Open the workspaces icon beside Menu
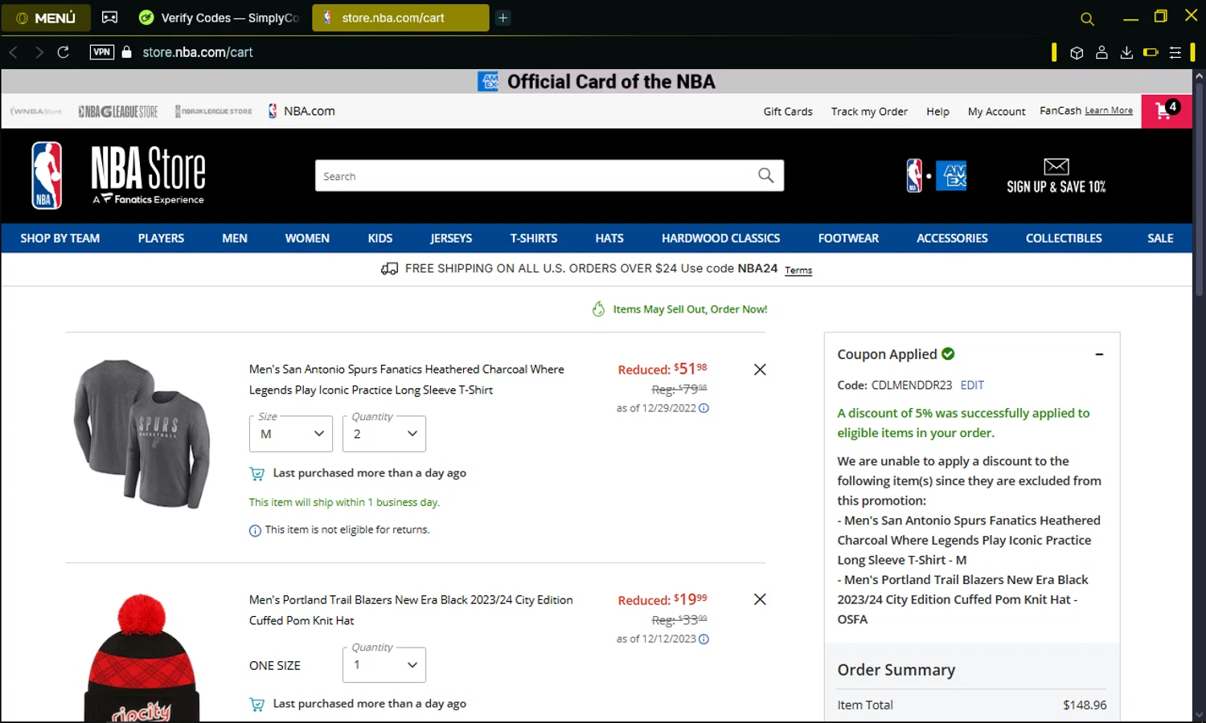The width and height of the screenshot is (1206, 723). tap(110, 18)
